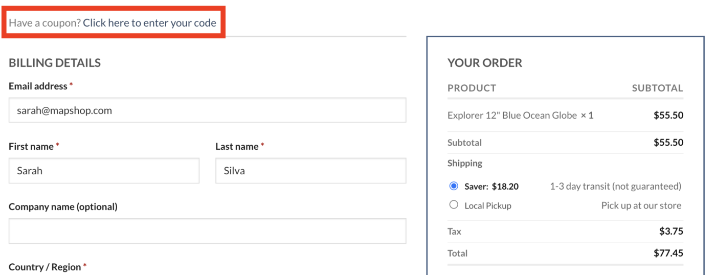
Task: Focus the Email address input field
Action: point(208,110)
